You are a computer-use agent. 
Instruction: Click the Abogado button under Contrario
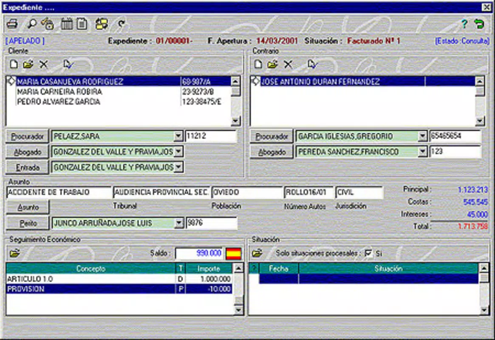272,152
